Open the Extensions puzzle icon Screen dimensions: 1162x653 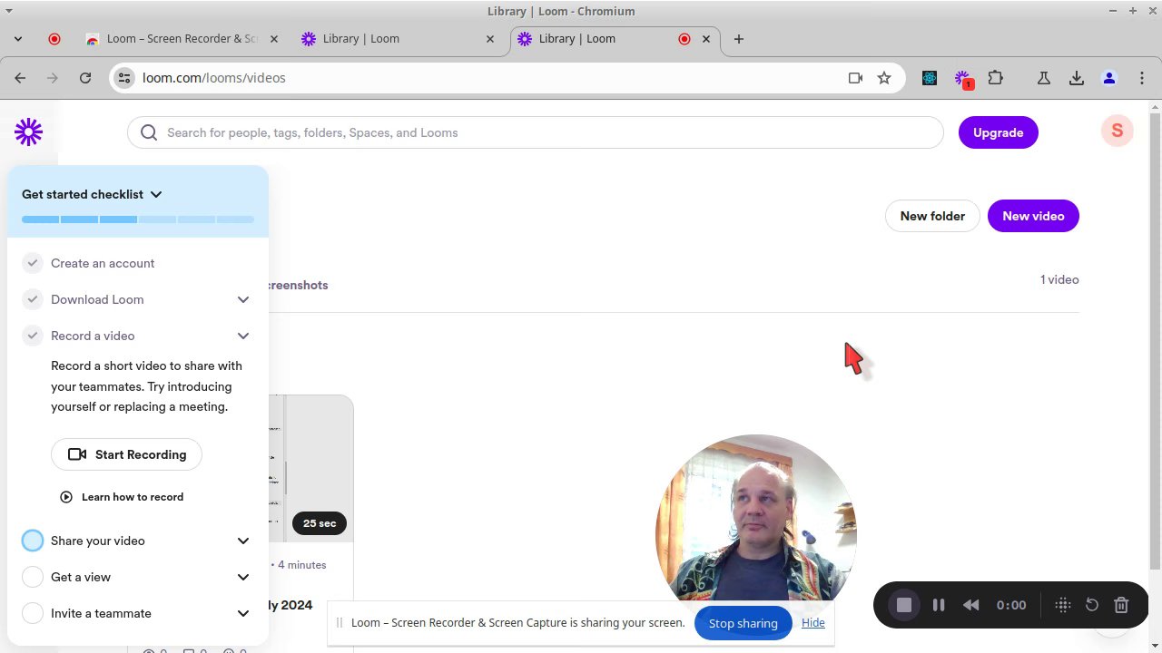(x=996, y=78)
